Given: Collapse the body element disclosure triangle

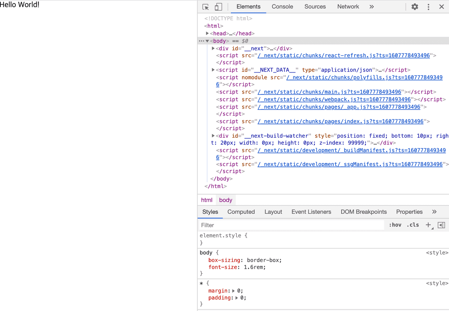Looking at the screenshot, I should coord(207,41).
